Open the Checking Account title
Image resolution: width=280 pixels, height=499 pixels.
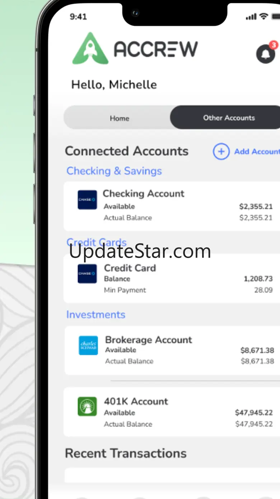click(144, 194)
